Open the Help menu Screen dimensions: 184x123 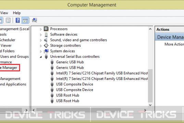(x=17, y=13)
